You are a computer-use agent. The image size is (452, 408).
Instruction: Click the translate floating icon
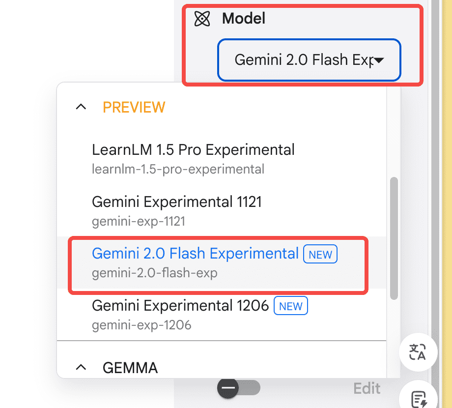coord(418,352)
